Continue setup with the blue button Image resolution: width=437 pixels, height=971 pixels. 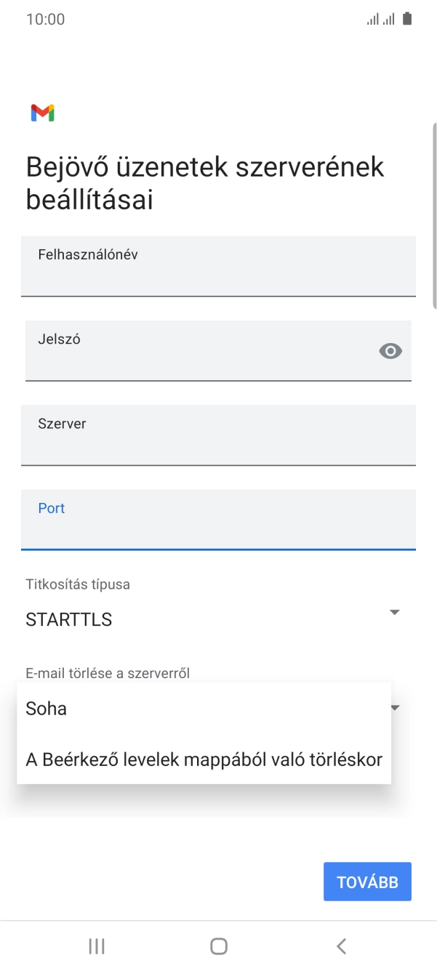[x=367, y=881]
